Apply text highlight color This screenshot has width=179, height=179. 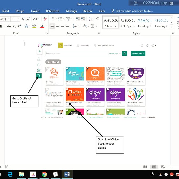[x=34, y=26]
